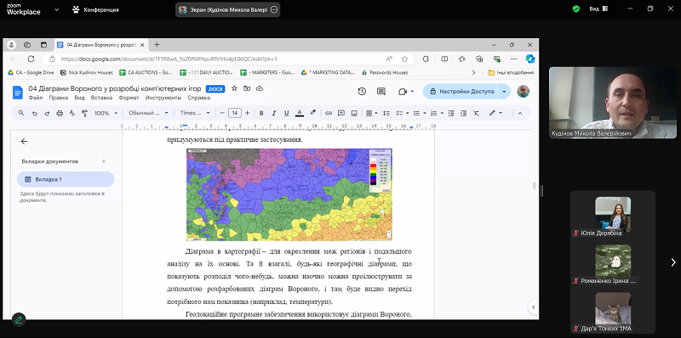Open the Формат menu
The width and height of the screenshot is (681, 338).
[129, 98]
